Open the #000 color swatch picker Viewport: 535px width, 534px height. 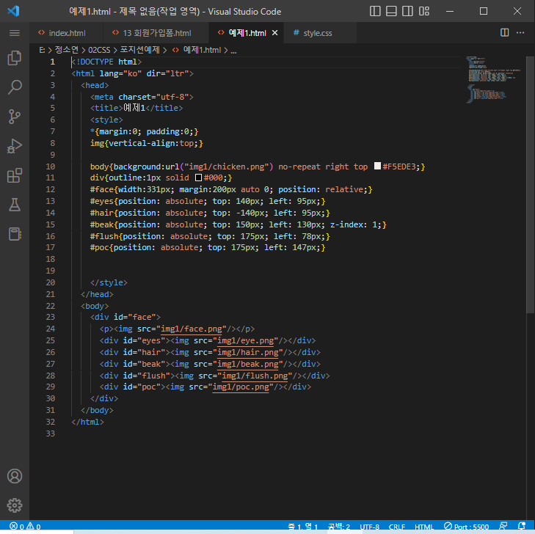pyautogui.click(x=198, y=178)
